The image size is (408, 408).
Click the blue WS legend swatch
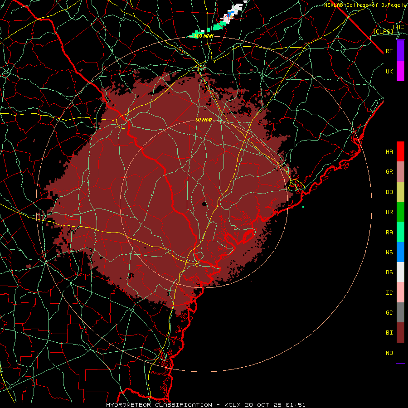(400, 252)
